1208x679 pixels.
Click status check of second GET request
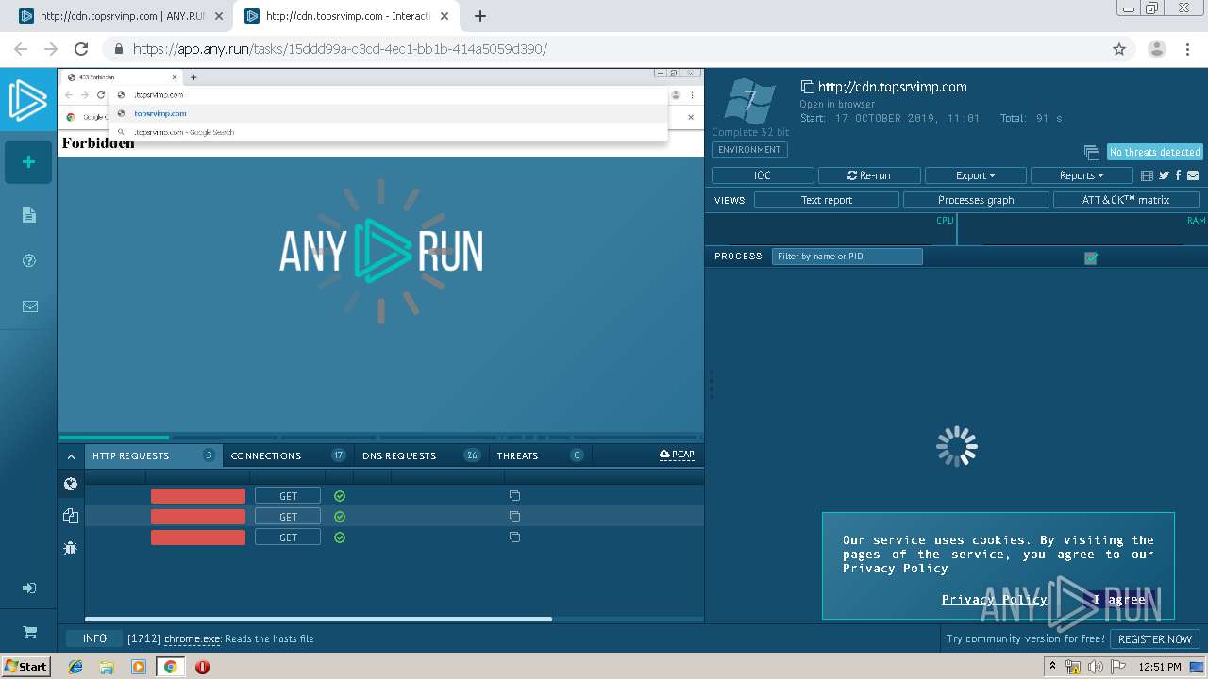click(340, 516)
